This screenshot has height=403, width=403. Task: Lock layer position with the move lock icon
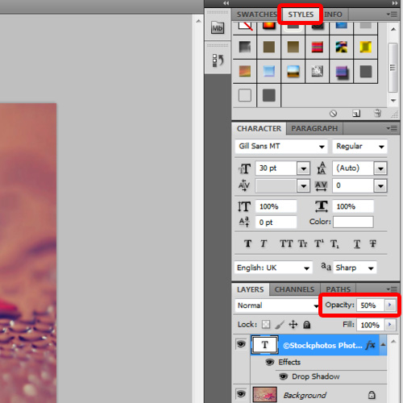293,325
